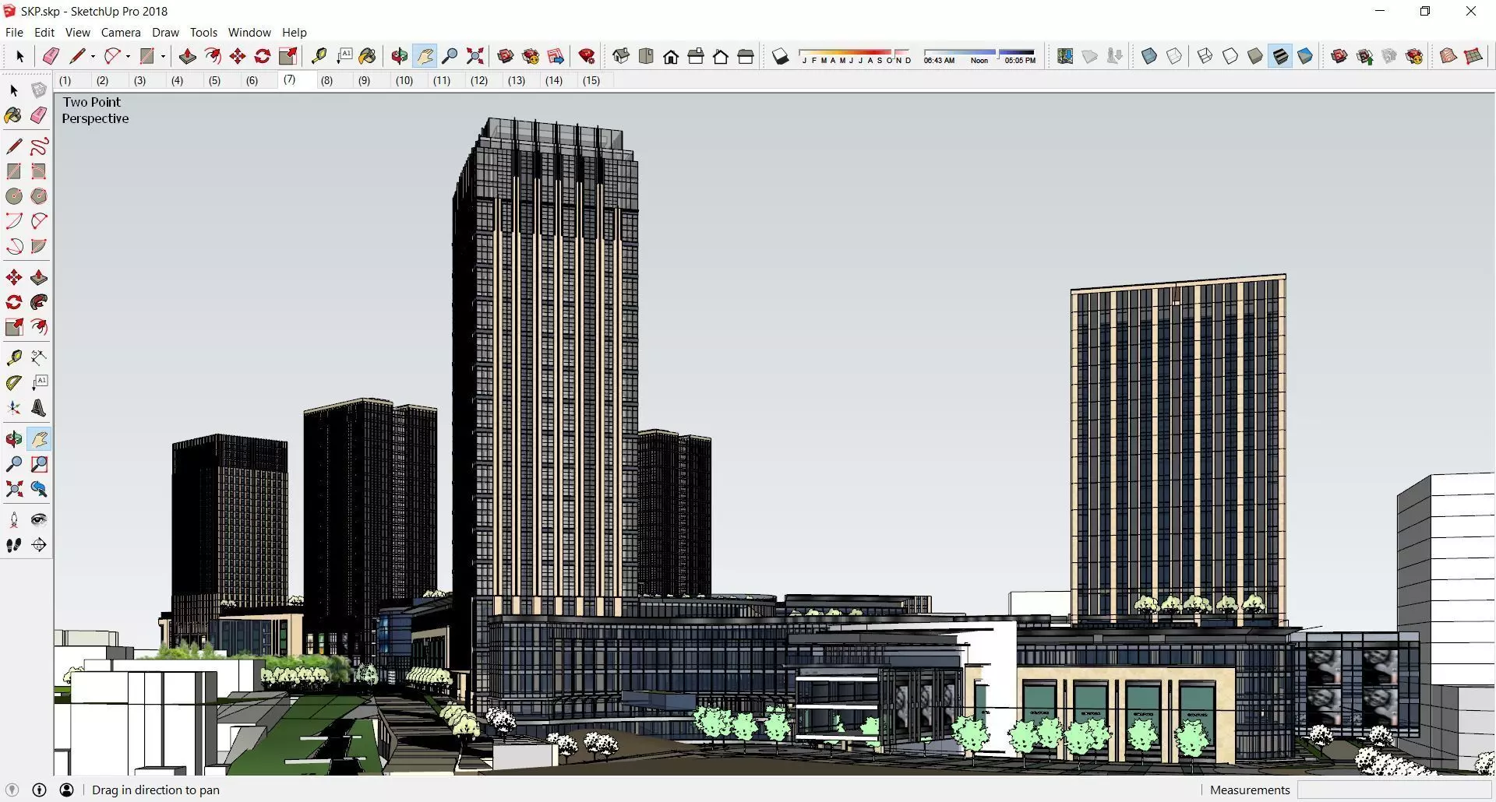The image size is (1496, 802).
Task: Pick the Protractor tool
Action: click(x=14, y=382)
